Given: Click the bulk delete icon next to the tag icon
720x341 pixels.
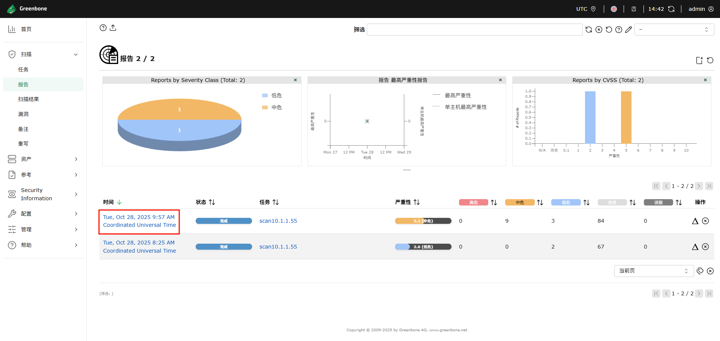Looking at the screenshot, I should (x=710, y=271).
